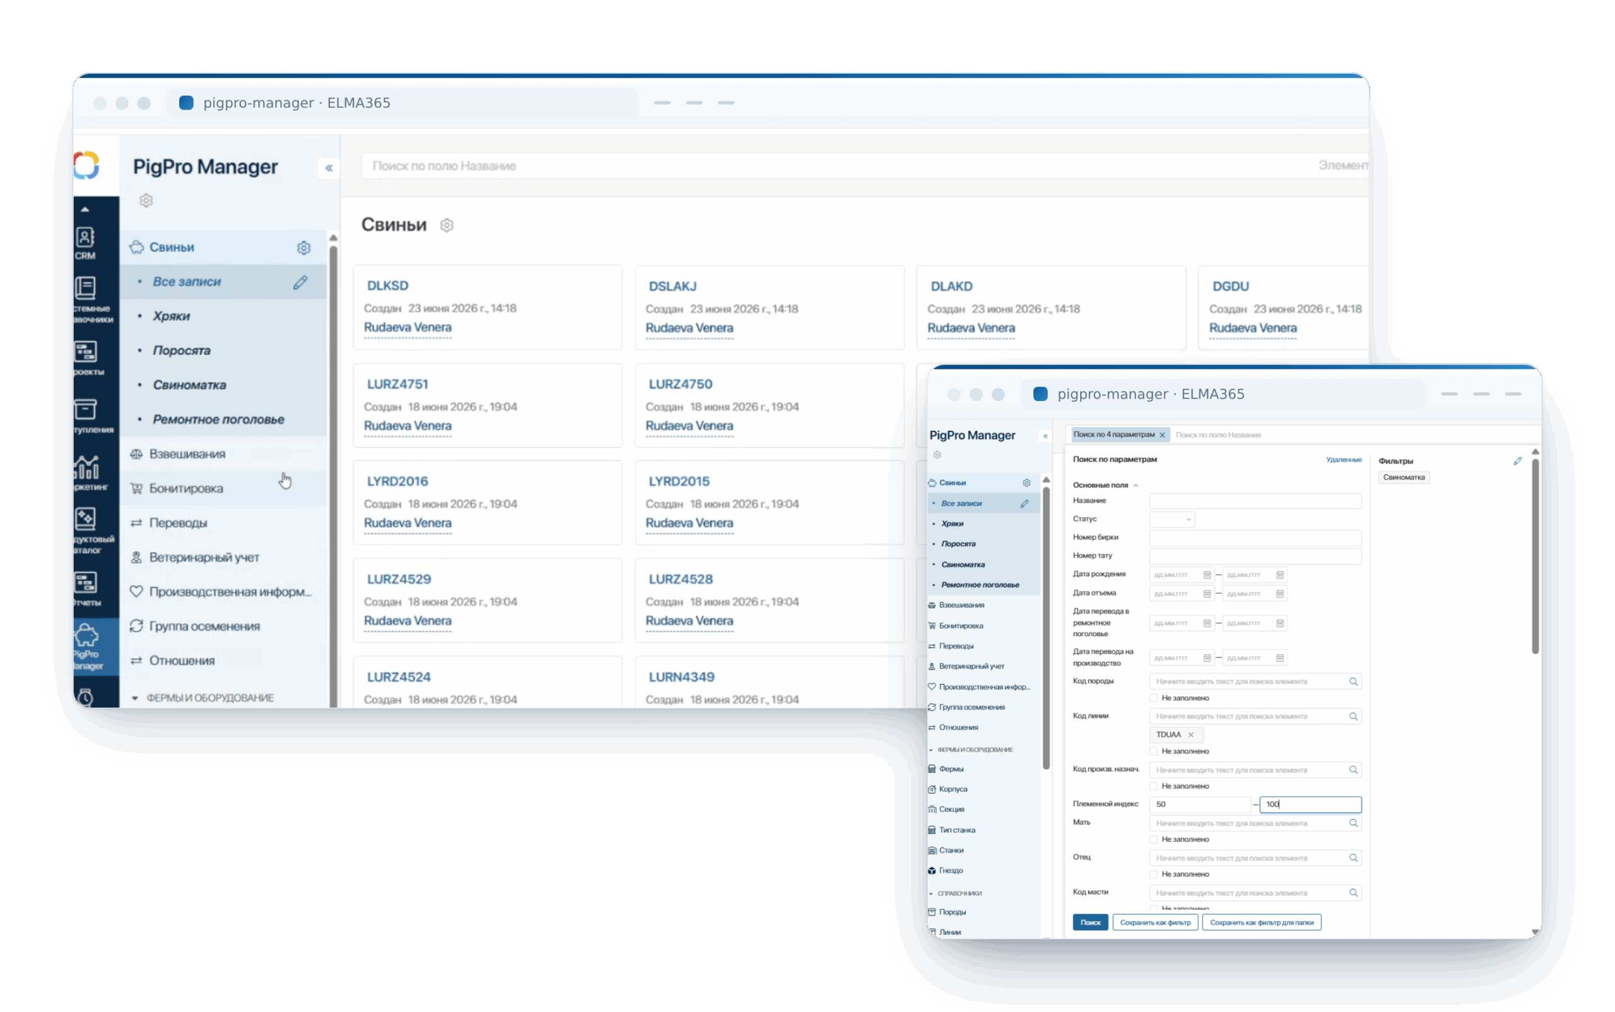1615x1012 pixels.
Task: Check Не заполнено under Мать
Action: (x=1154, y=839)
